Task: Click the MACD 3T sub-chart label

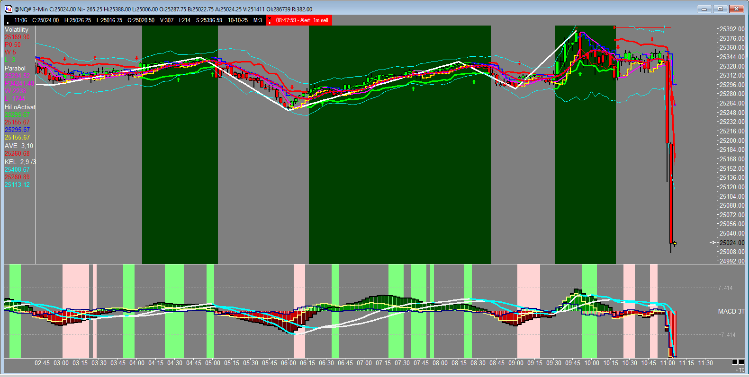Action: coord(731,311)
